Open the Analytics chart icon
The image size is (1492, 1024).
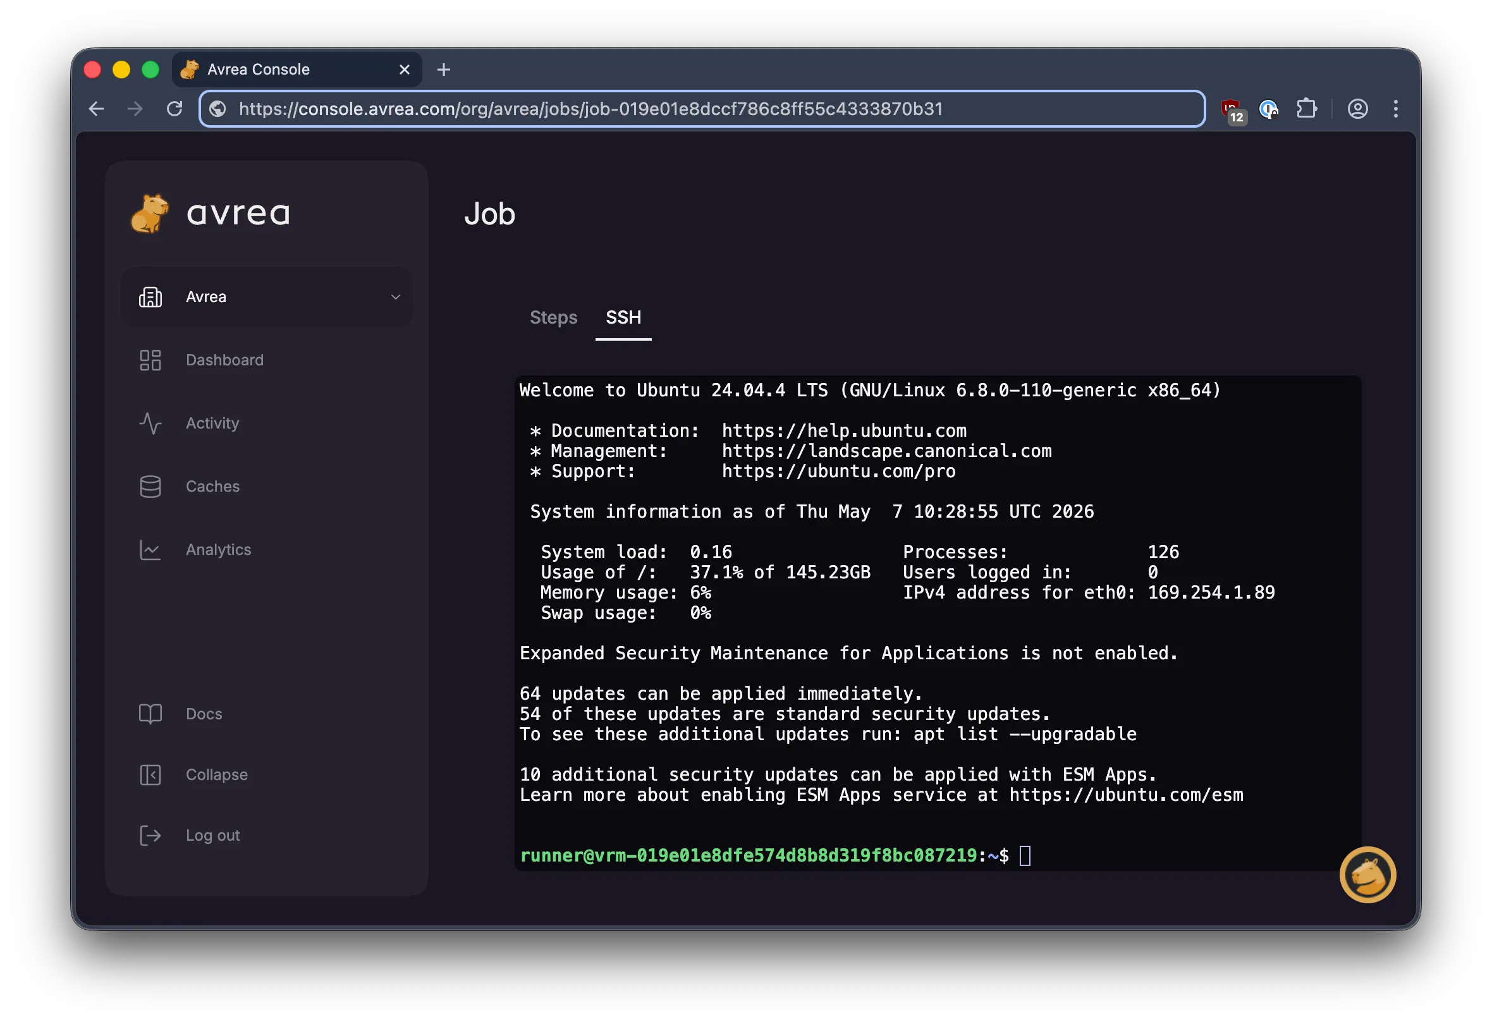150,550
